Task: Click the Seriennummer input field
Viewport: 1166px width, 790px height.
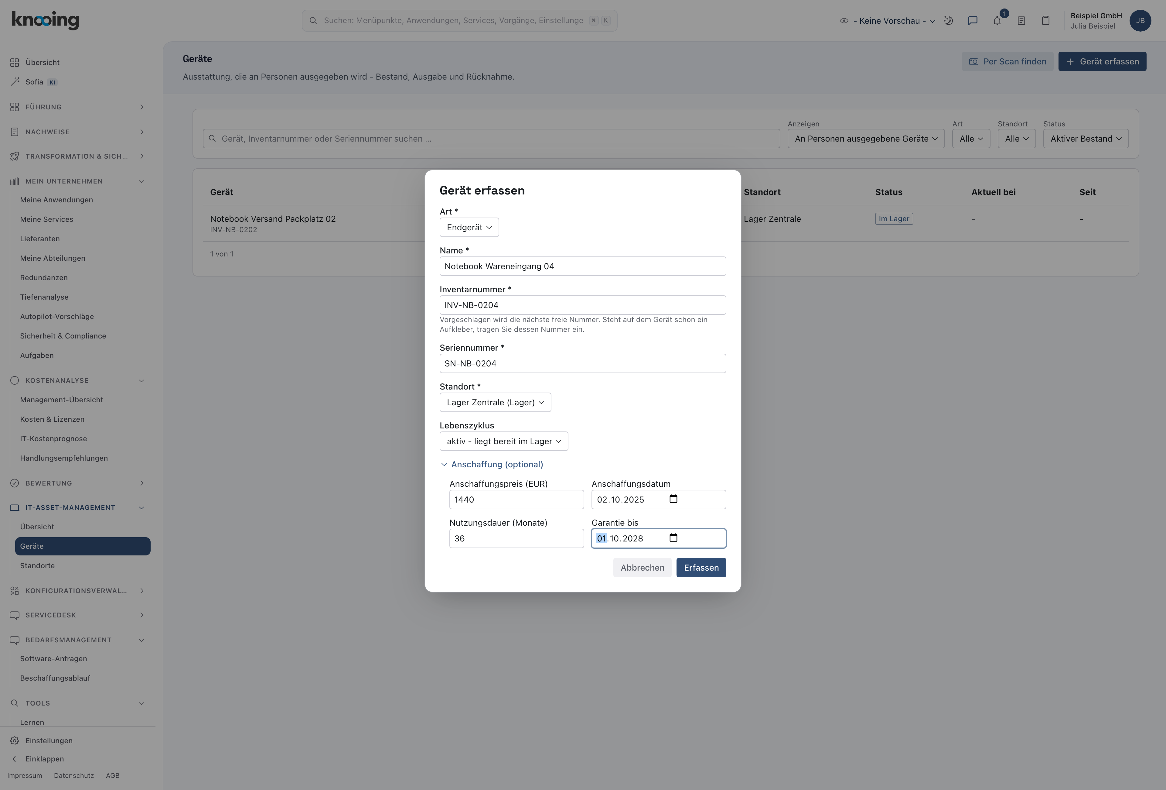Action: pos(582,363)
